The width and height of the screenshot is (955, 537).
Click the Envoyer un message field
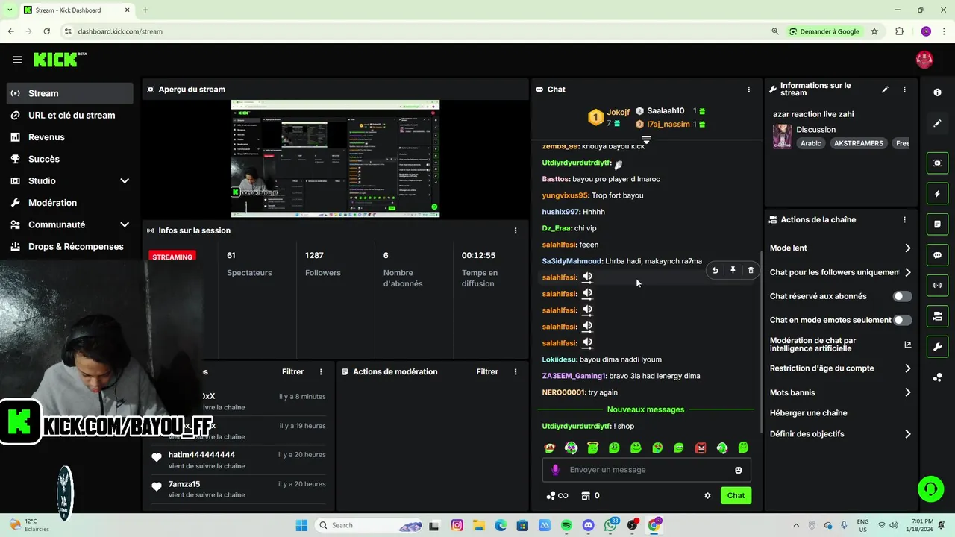coord(647,470)
